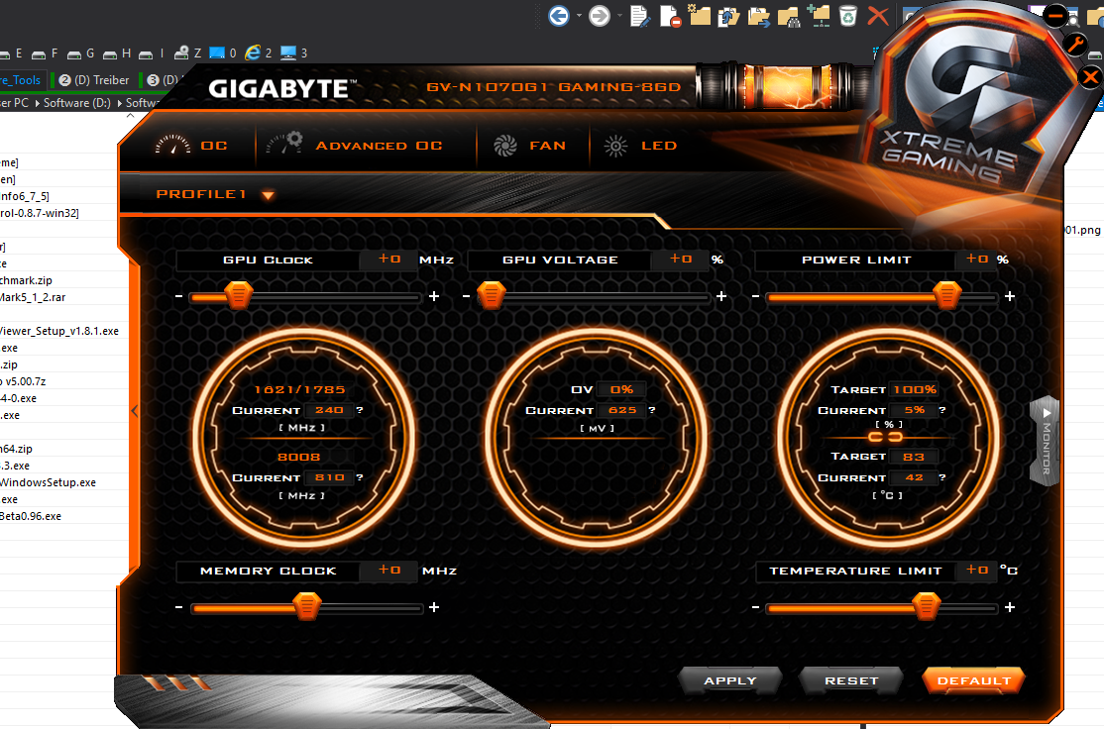
Task: Click the blue Back arrow in file manager
Action: (x=558, y=16)
